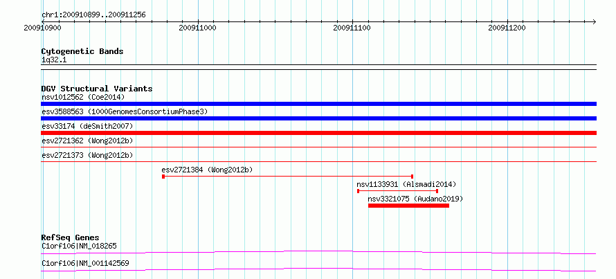Click the magenta line for C1orf106|NM_018265
The height and width of the screenshot is (279, 616).
tap(318, 252)
